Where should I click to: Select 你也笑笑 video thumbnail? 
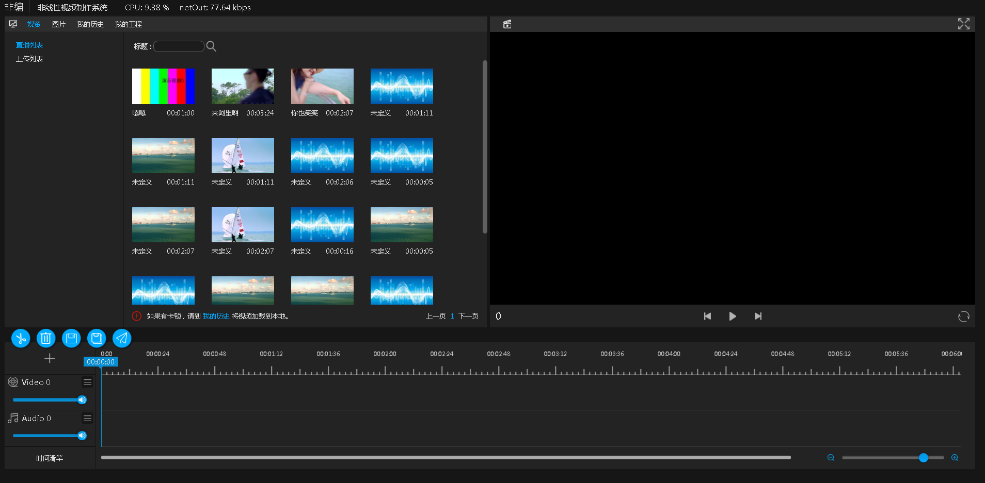[x=322, y=86]
